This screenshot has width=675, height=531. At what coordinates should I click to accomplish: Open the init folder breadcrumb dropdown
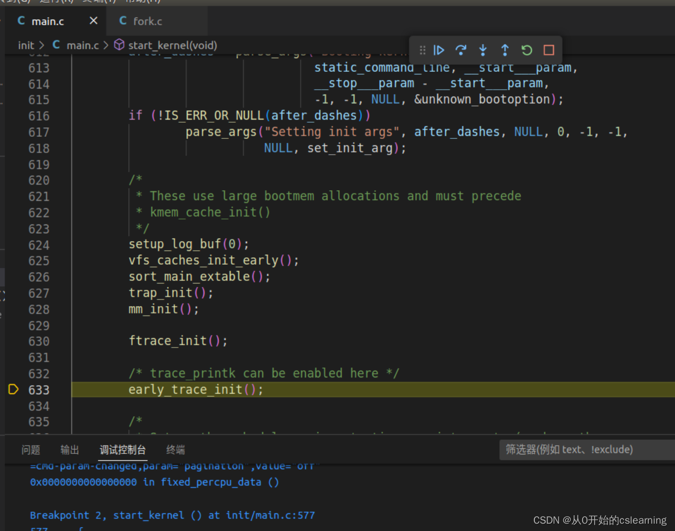(26, 45)
